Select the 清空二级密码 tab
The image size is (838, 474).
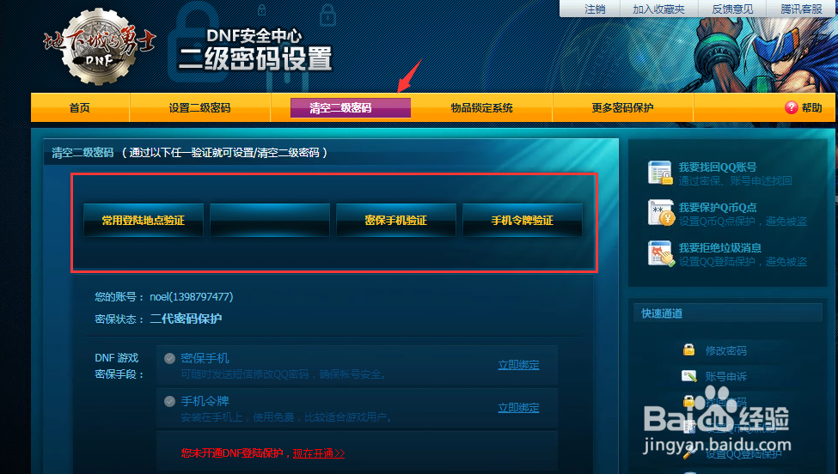click(x=351, y=108)
